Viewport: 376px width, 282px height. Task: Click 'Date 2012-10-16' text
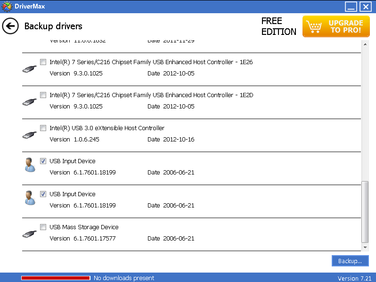tap(171, 140)
